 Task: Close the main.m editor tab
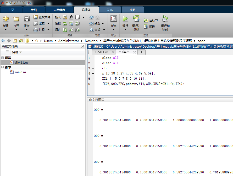pos(135,52)
